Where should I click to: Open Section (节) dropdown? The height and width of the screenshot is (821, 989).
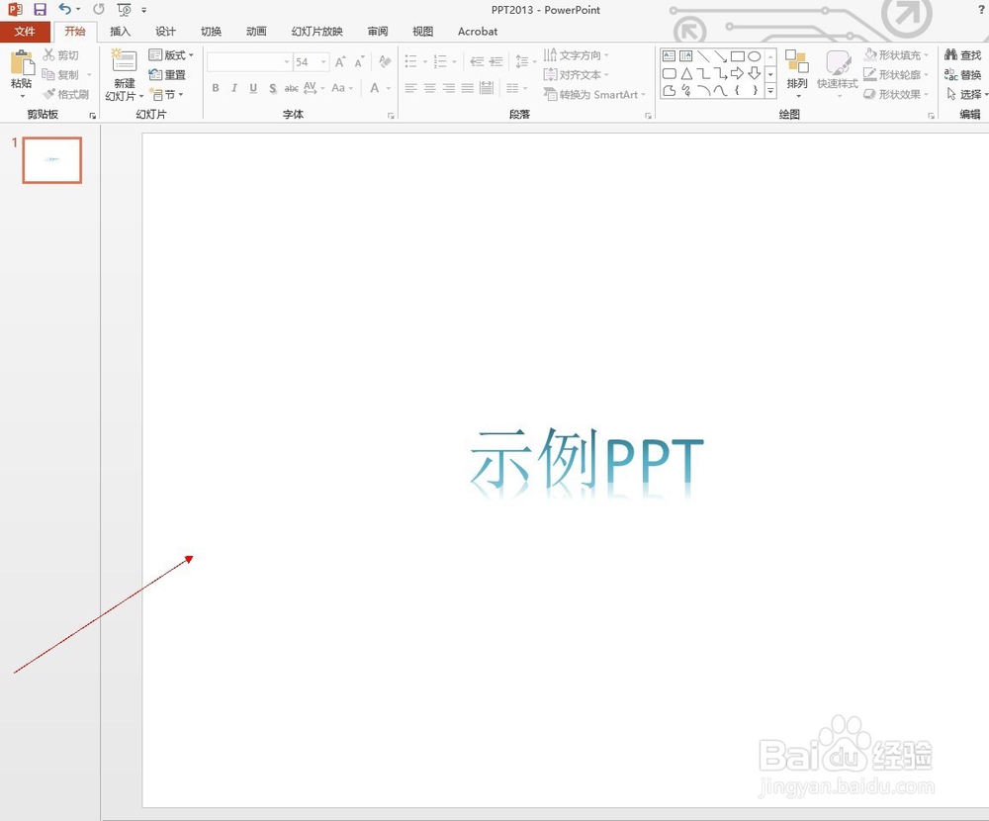coord(166,95)
